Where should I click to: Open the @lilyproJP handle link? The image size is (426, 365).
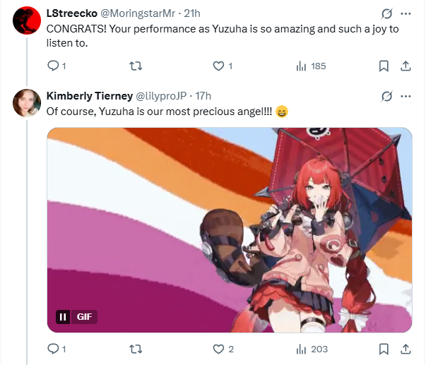[161, 96]
